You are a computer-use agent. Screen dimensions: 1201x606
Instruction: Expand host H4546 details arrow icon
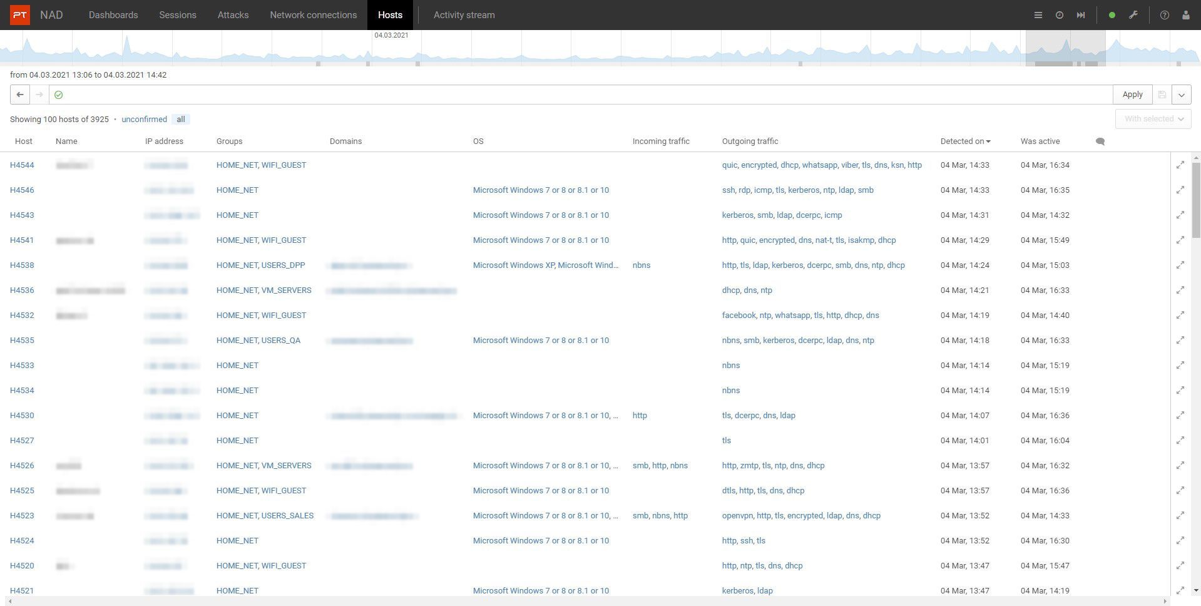click(1180, 190)
